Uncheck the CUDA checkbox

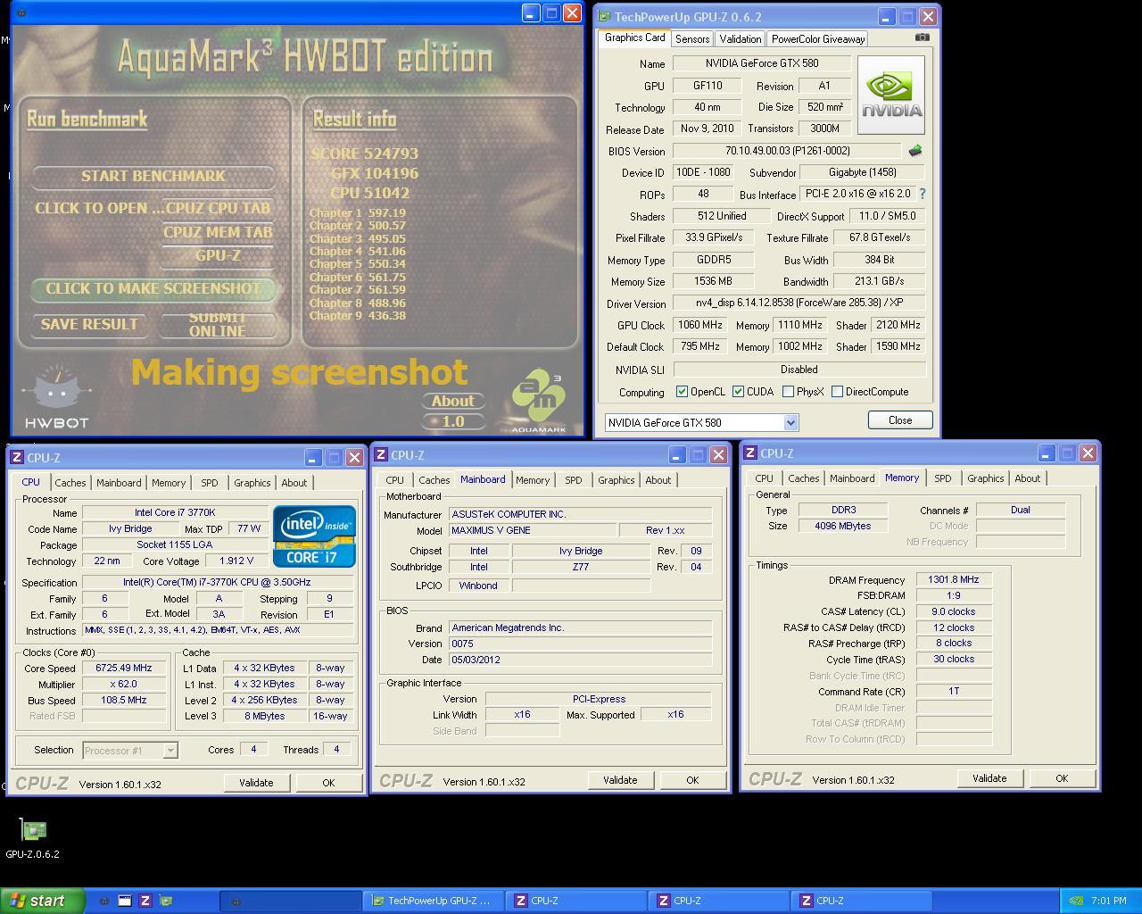click(x=738, y=392)
